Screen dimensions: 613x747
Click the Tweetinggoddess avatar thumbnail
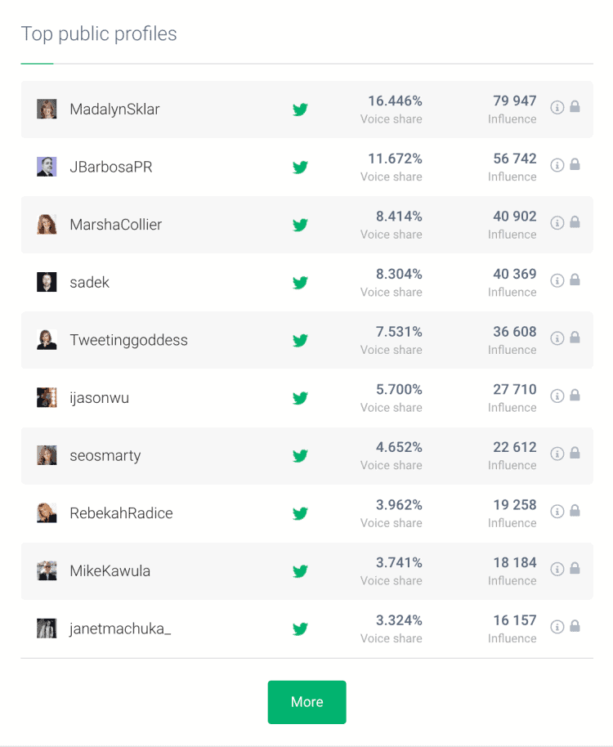point(47,340)
